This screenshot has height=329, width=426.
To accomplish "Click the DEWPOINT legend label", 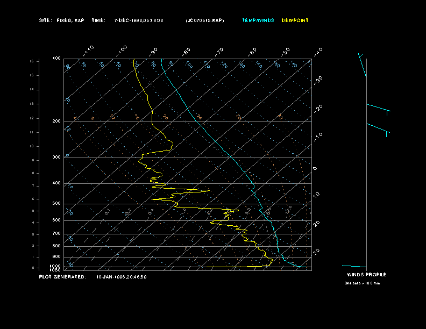I will (295, 20).
